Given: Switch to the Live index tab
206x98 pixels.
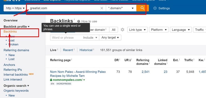Looking at the screenshot, I should 53,50.
